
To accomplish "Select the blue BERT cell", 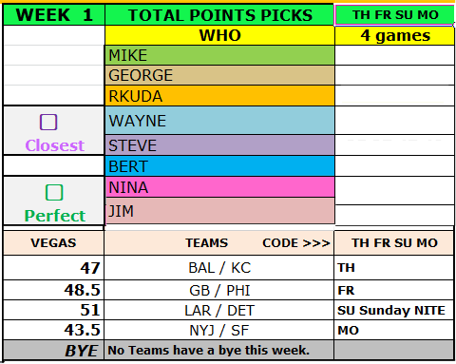I will 219,166.
